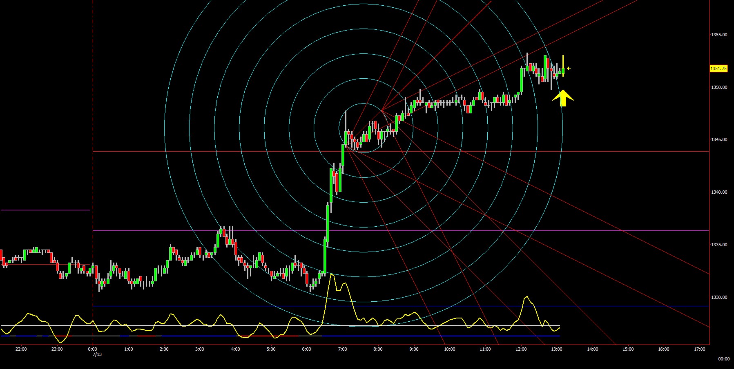Select the 13:00 time axis label
734x369 pixels.
point(556,349)
